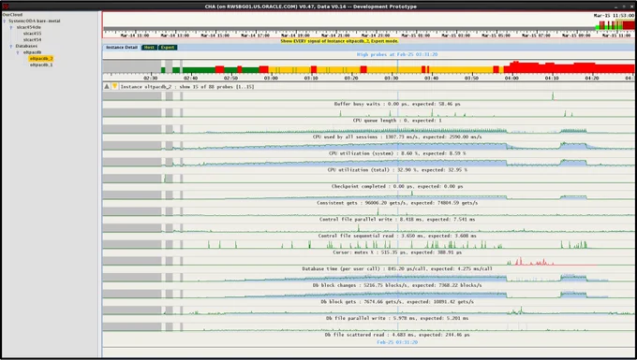Viewport: 637px width, 360px height.
Task: Click the green spike cluster in Cursor mutex X chart
Action: [443, 244]
